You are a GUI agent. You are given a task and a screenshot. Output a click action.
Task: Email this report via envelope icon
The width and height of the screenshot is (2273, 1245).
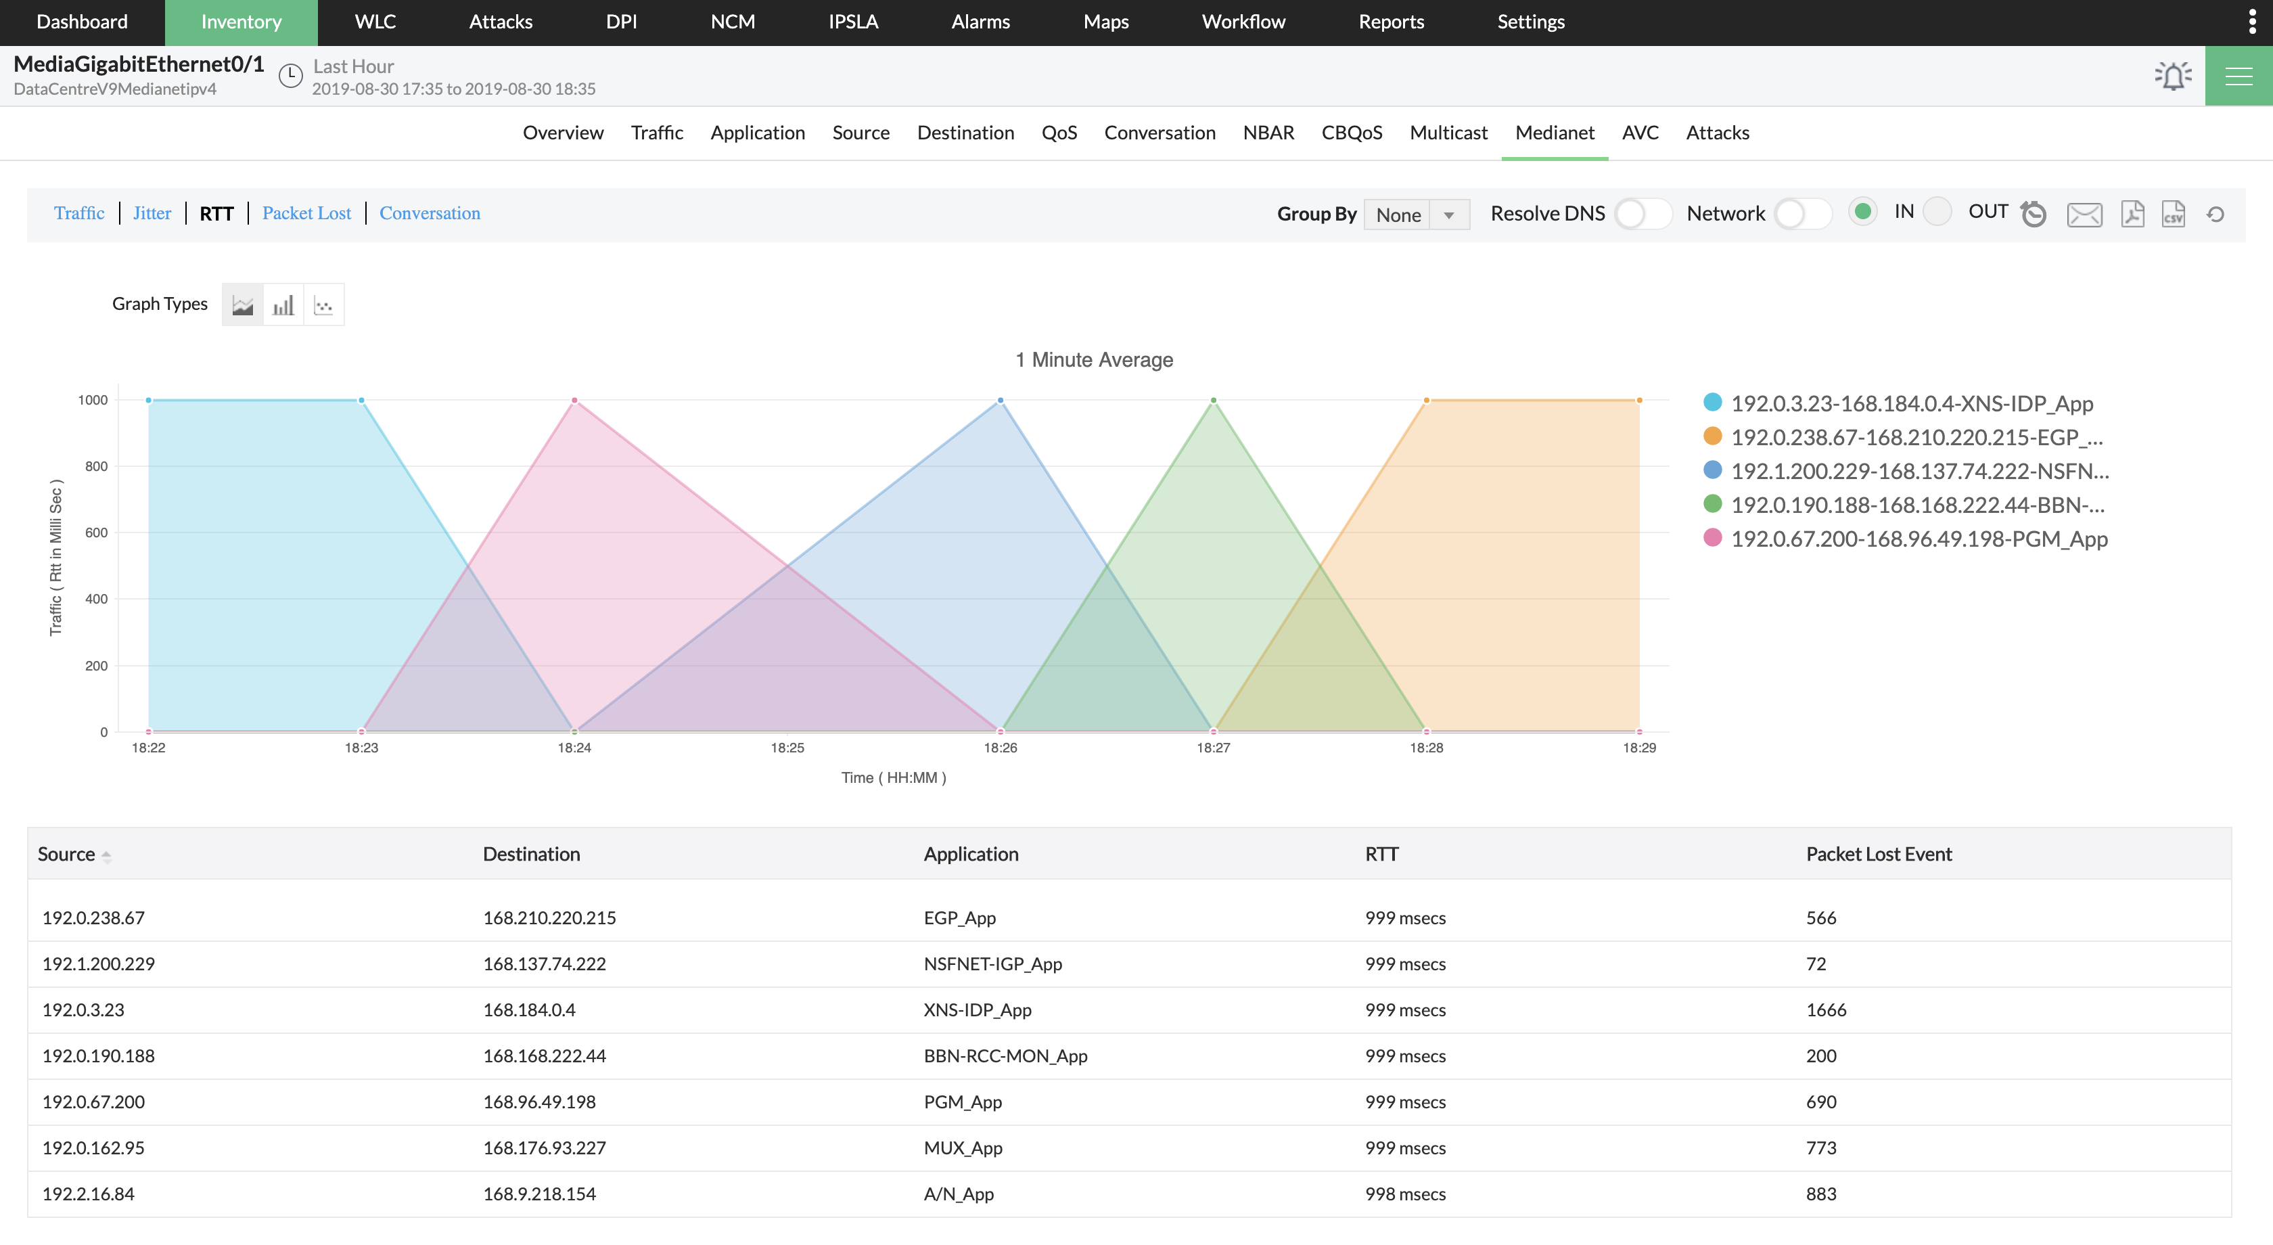(2084, 214)
